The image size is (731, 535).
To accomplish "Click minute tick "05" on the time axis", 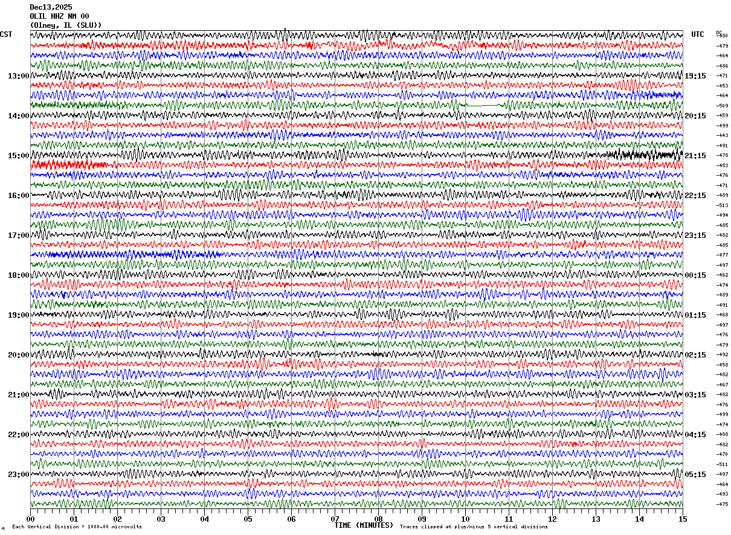I will click(x=248, y=519).
